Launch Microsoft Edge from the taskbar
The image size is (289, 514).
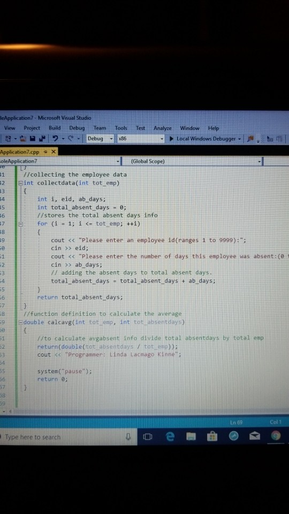coord(170,437)
